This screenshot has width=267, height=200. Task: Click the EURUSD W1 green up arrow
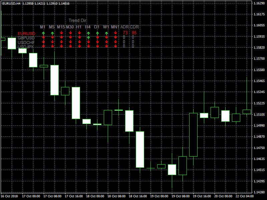pyautogui.click(x=106, y=33)
